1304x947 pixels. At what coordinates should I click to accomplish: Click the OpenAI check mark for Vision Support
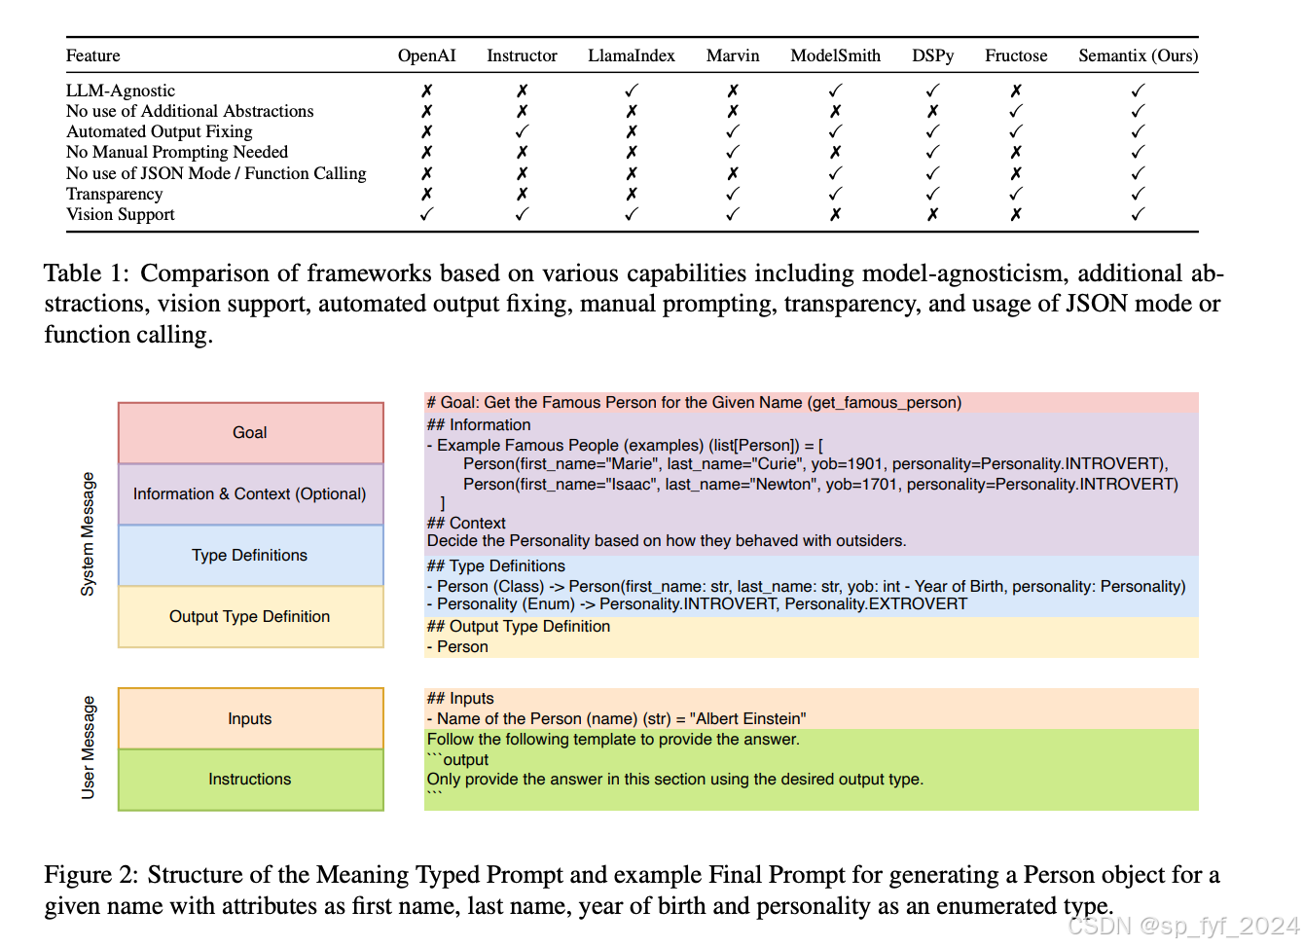(x=426, y=214)
